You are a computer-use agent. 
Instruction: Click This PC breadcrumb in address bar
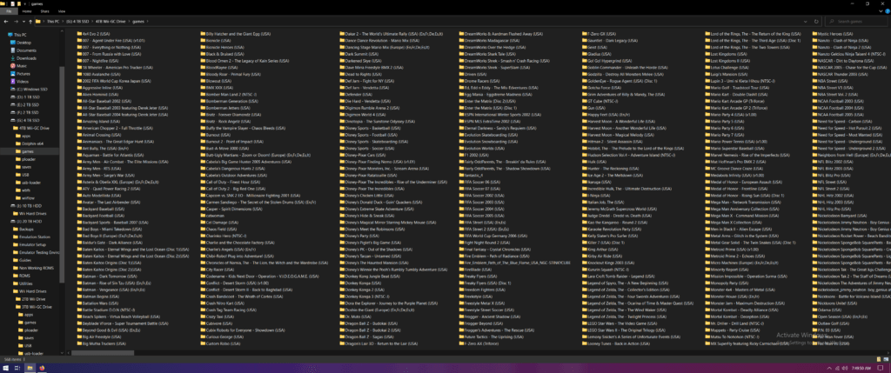[53, 22]
